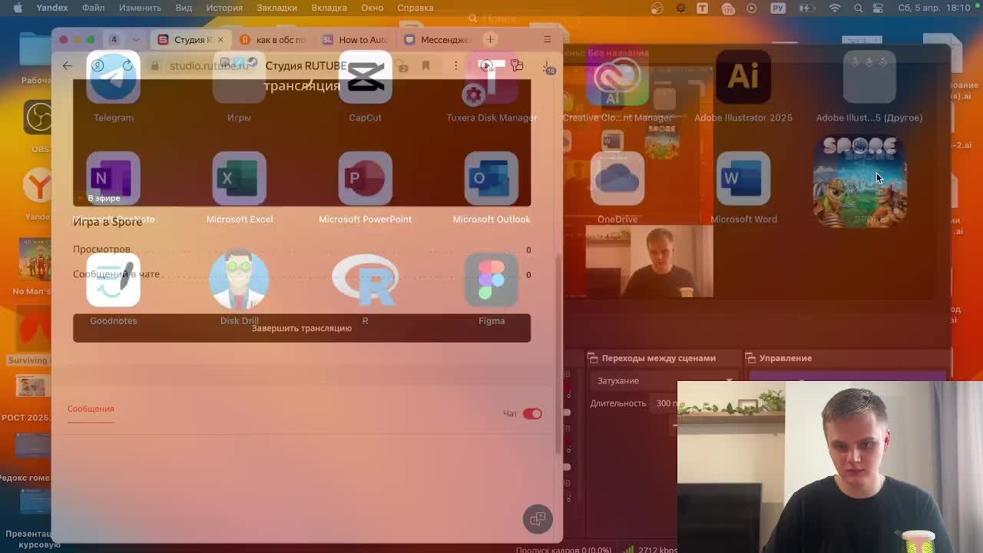Viewport: 983px width, 553px height.
Task: Open the Изменить menu
Action: (x=140, y=8)
